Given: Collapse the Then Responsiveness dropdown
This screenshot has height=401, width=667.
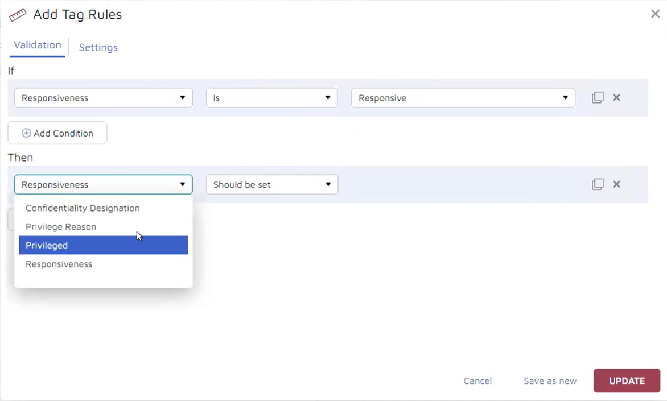Looking at the screenshot, I should tap(104, 184).
